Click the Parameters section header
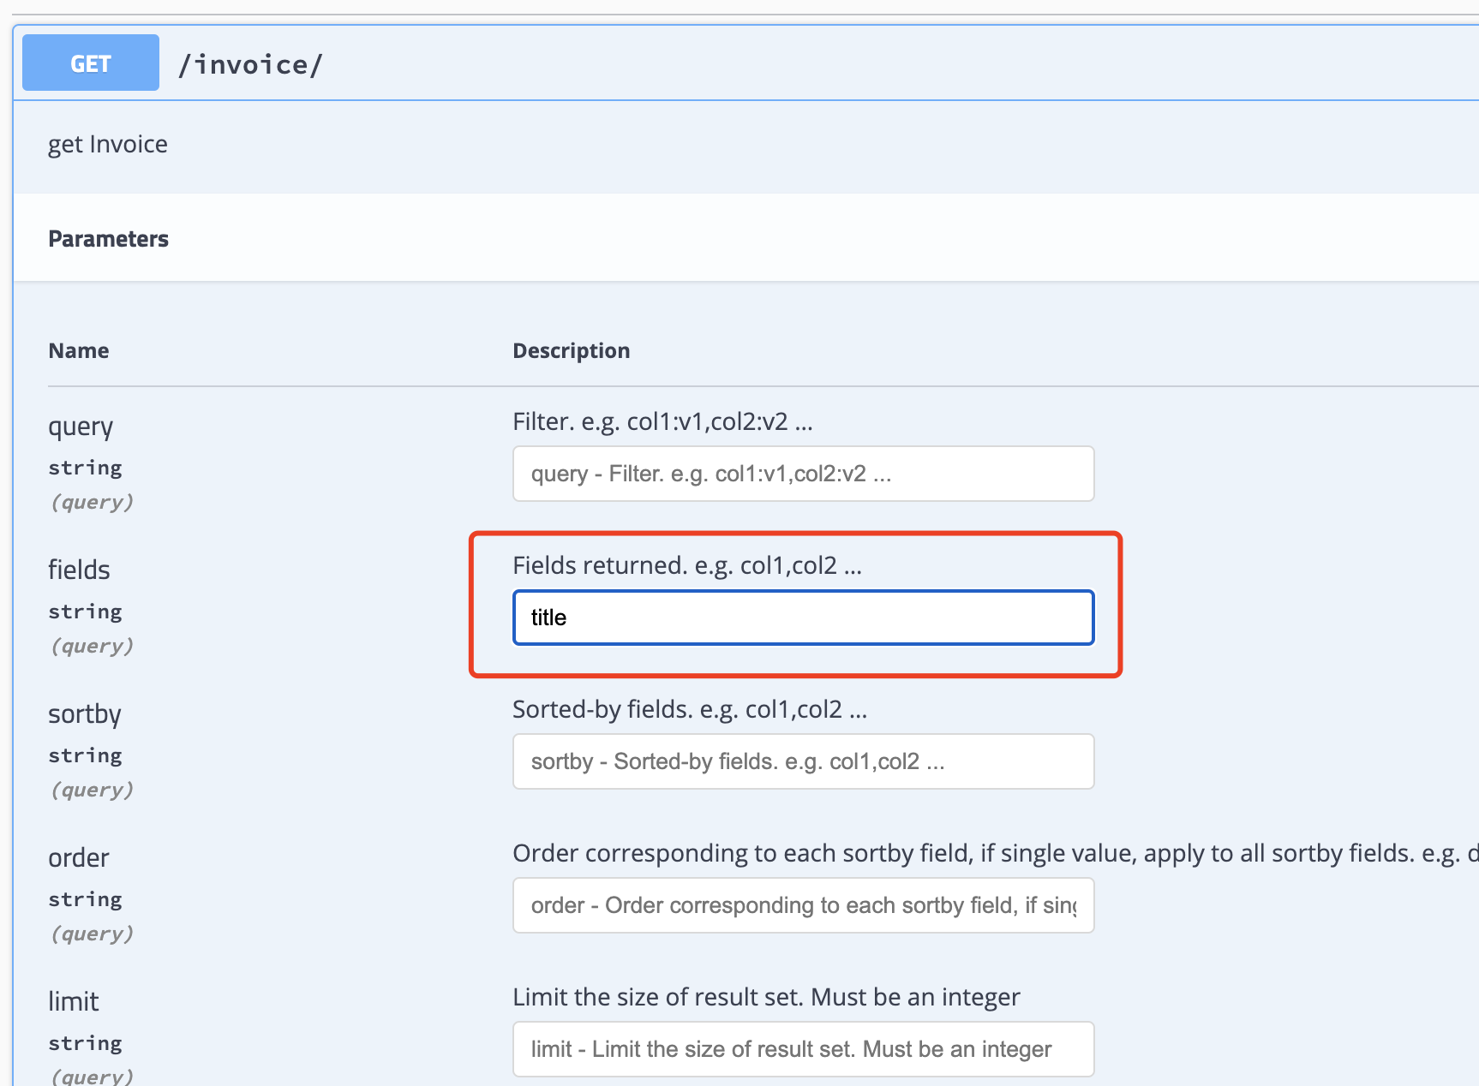The height and width of the screenshot is (1086, 1479). [x=108, y=238]
